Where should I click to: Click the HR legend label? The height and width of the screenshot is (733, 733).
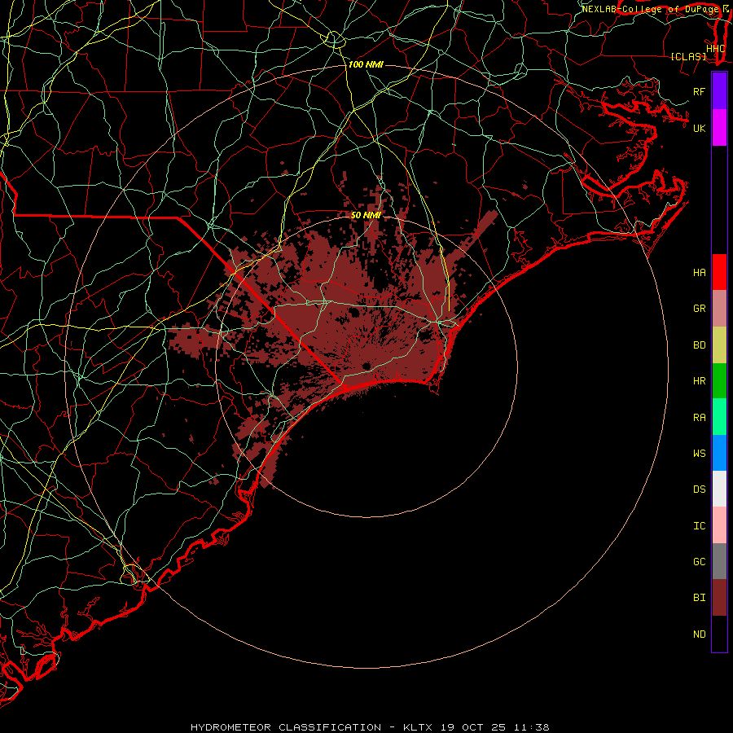click(x=699, y=381)
